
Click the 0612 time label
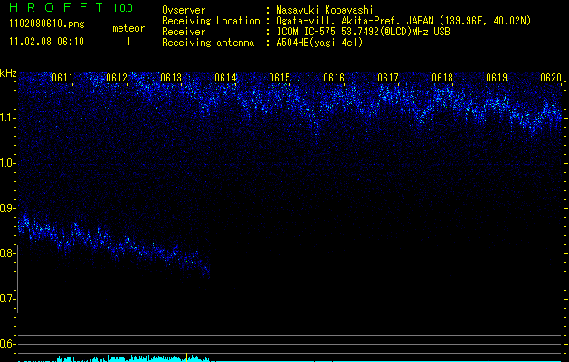117,78
